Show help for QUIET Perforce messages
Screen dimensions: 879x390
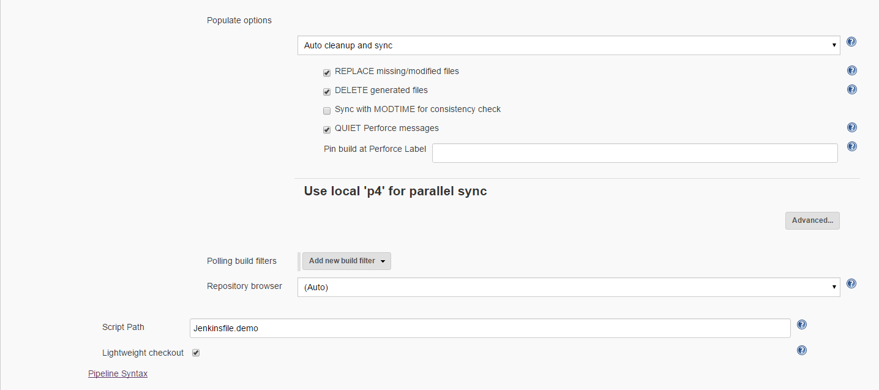coord(851,128)
